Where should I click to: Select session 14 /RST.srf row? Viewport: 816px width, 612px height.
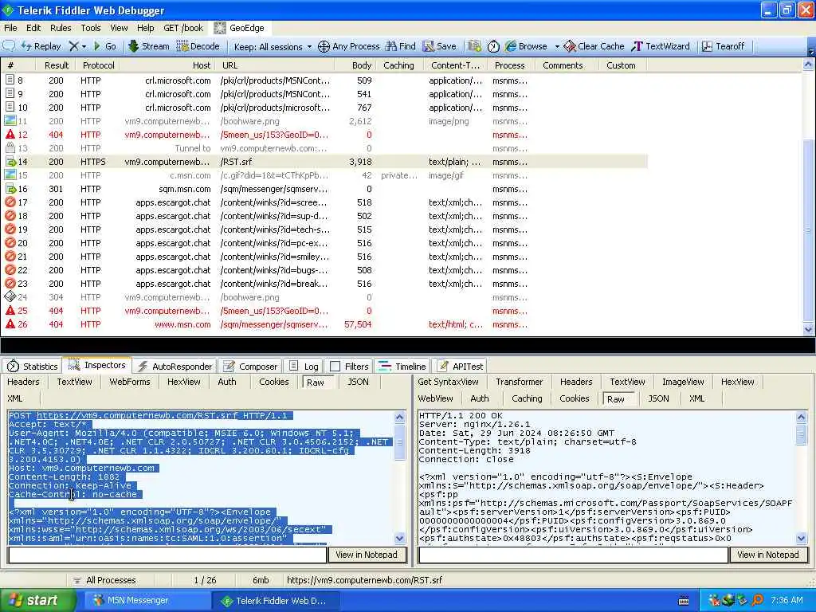coord(324,162)
